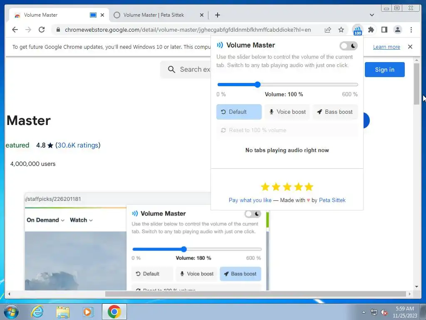
Task: Click the Search extensions field
Action: [x=186, y=70]
